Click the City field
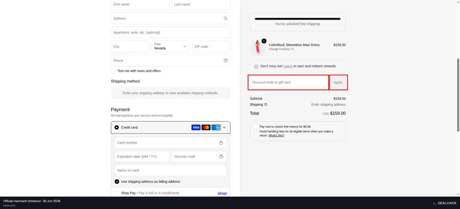 coord(130,46)
